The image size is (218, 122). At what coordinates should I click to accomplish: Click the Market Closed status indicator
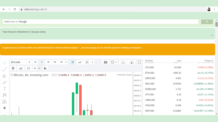coord(124,75)
